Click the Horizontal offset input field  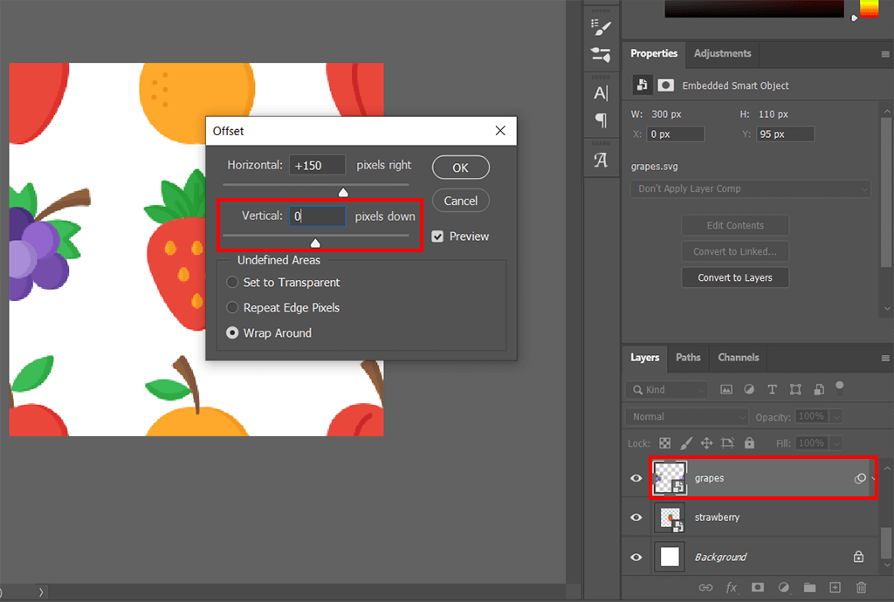coord(317,165)
